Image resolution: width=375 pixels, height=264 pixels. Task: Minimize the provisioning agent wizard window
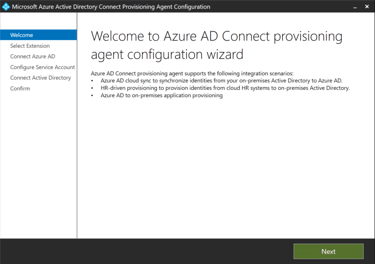[355, 7]
